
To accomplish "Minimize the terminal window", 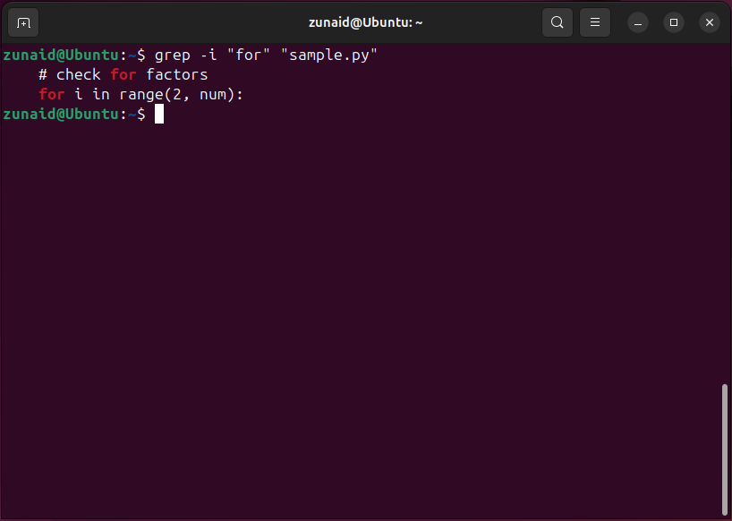I will pyautogui.click(x=637, y=22).
